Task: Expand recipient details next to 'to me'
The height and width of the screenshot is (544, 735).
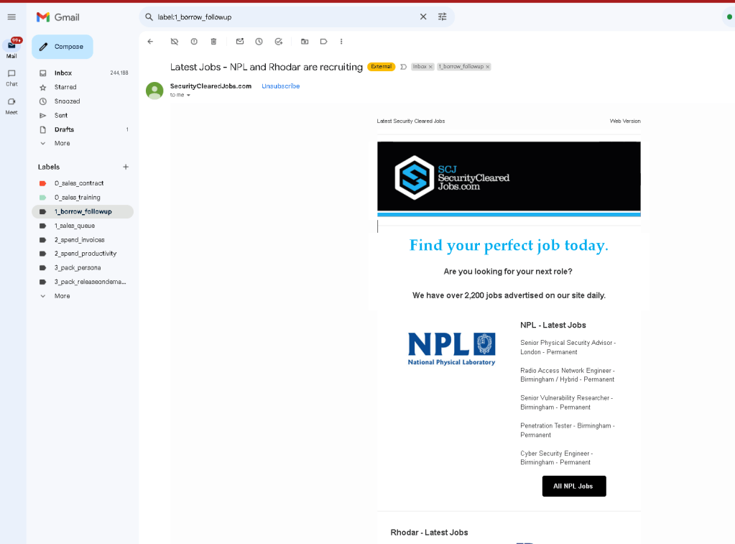Action: [188, 95]
